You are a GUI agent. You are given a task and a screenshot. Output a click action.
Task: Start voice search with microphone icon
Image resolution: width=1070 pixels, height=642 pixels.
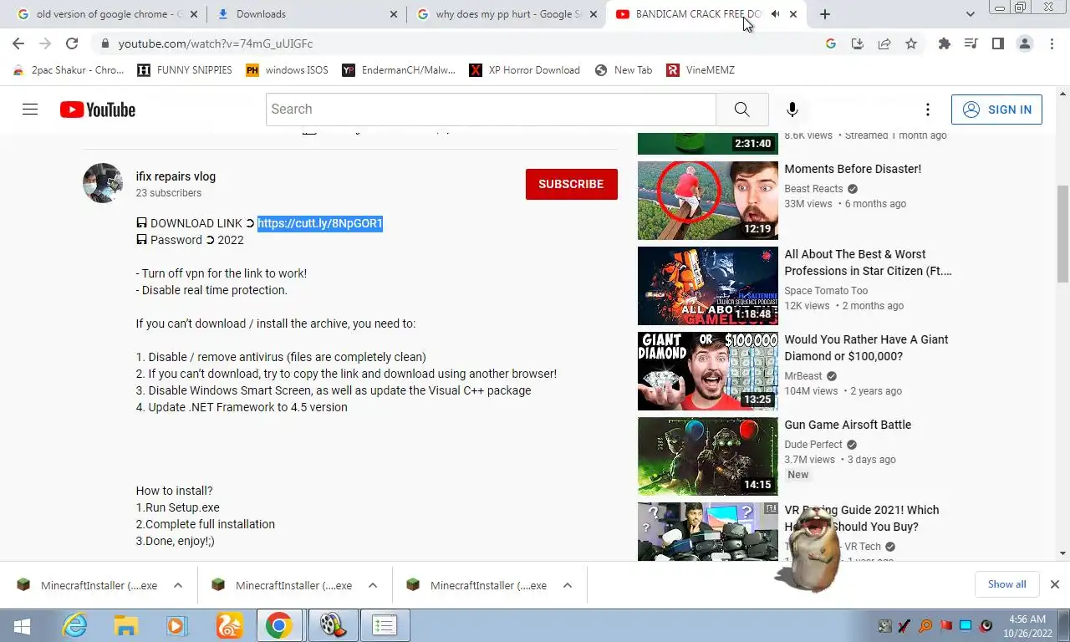click(792, 110)
